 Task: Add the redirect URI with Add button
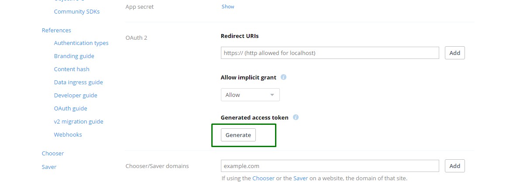click(454, 53)
